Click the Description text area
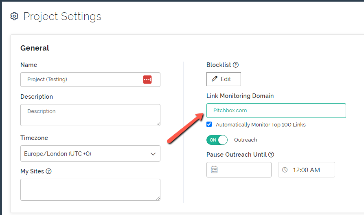Screen dimensions: 364x215 click(x=90, y=115)
